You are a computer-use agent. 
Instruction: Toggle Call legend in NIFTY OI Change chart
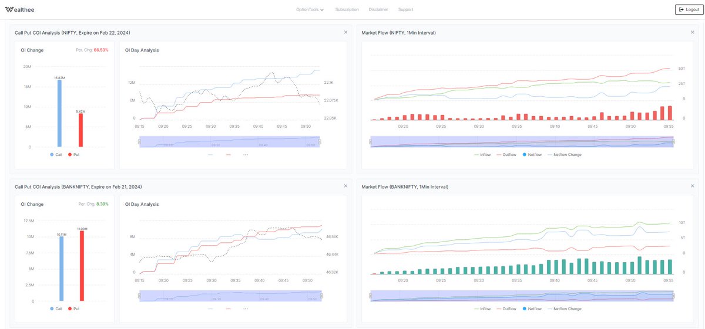[x=56, y=154]
